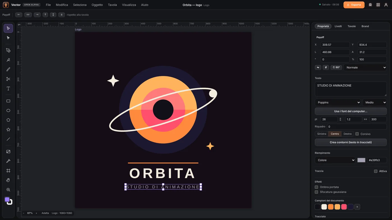Activate the Text tool

[8, 89]
